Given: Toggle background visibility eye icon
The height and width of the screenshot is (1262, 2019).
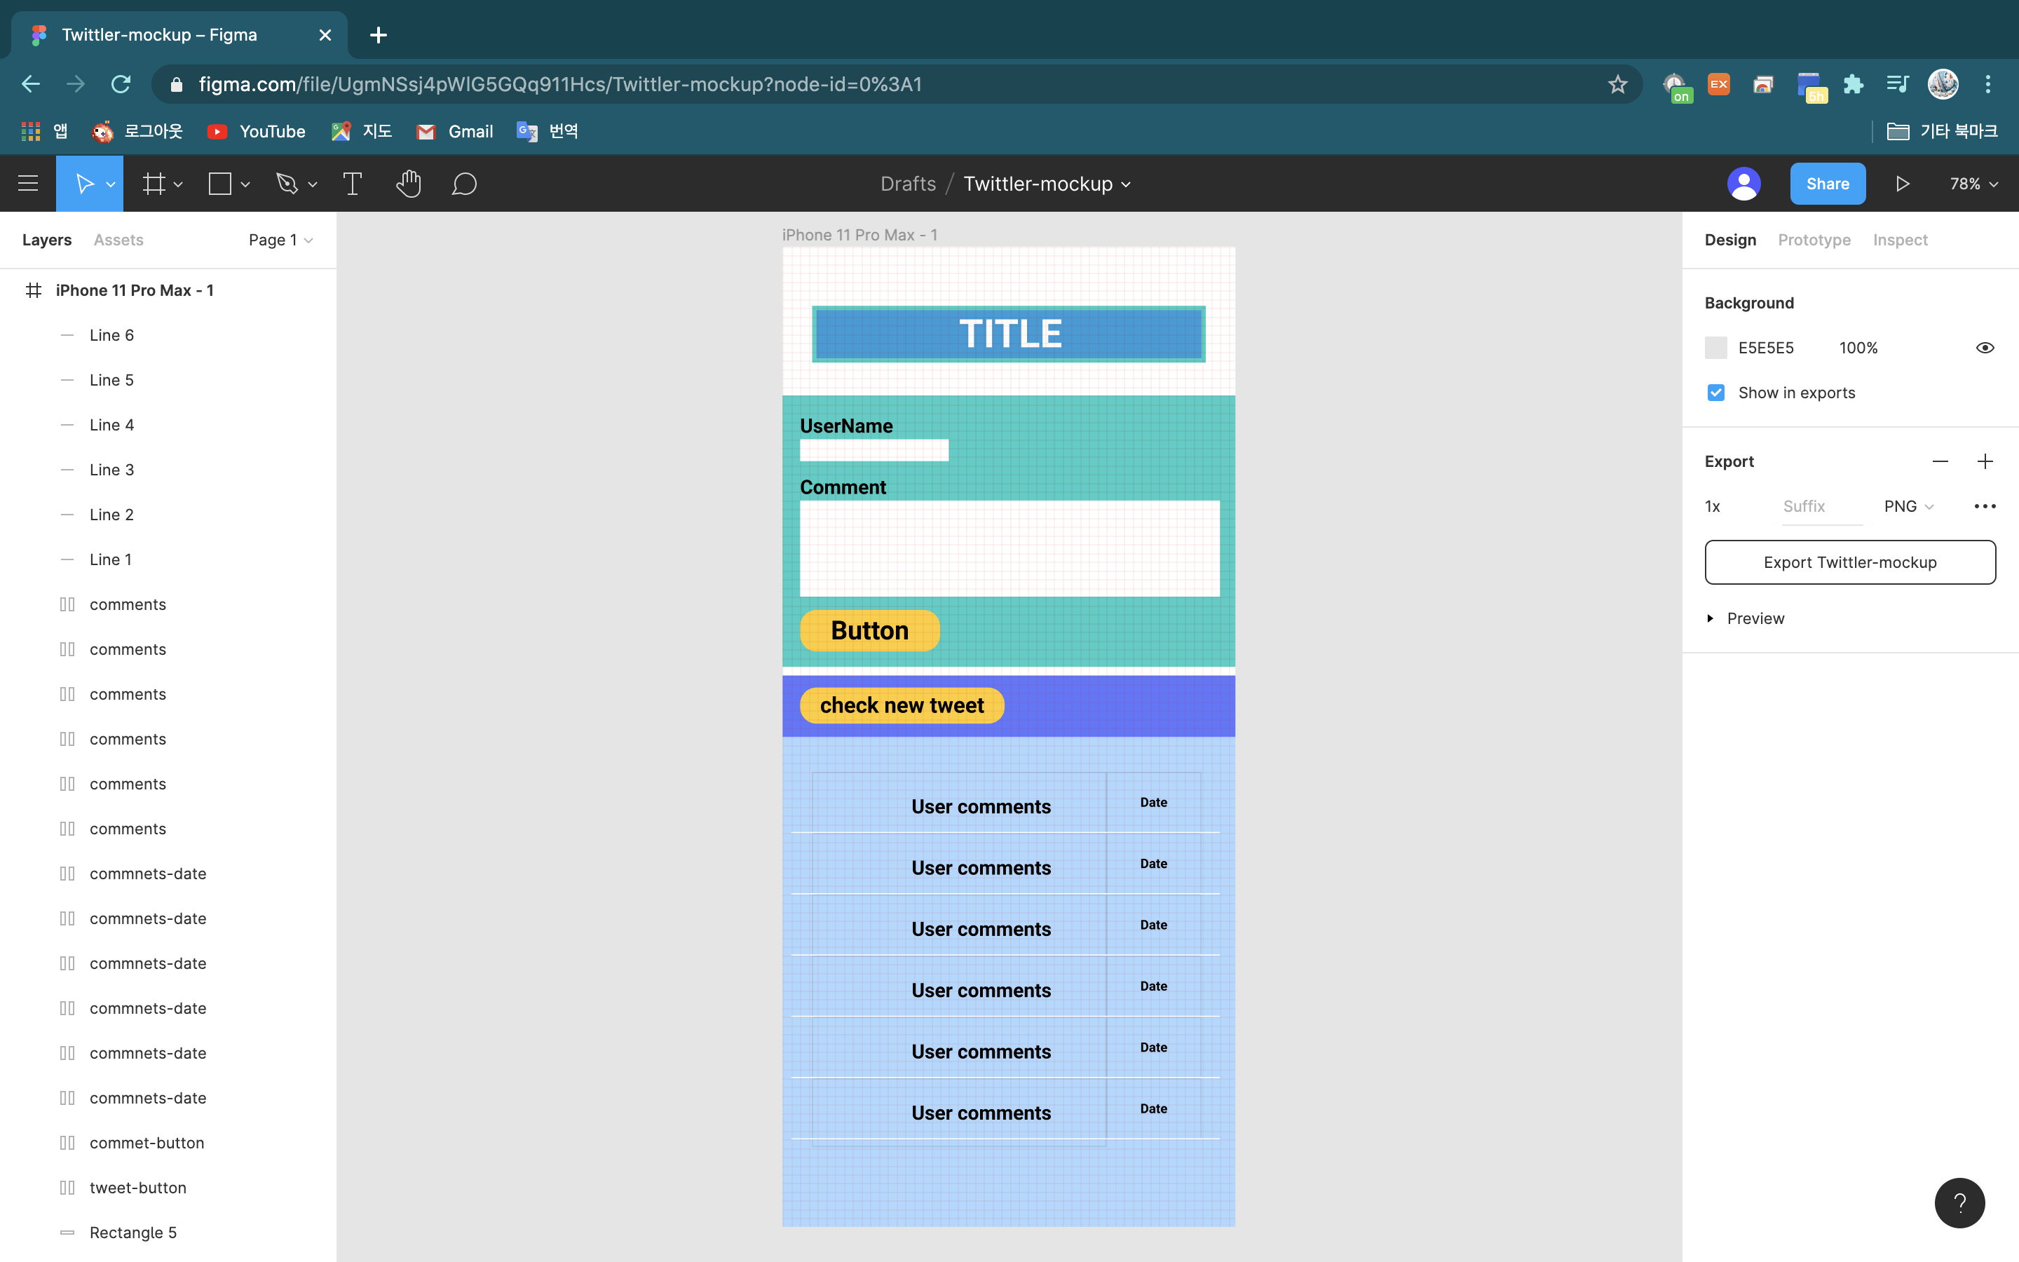Looking at the screenshot, I should (x=1985, y=348).
